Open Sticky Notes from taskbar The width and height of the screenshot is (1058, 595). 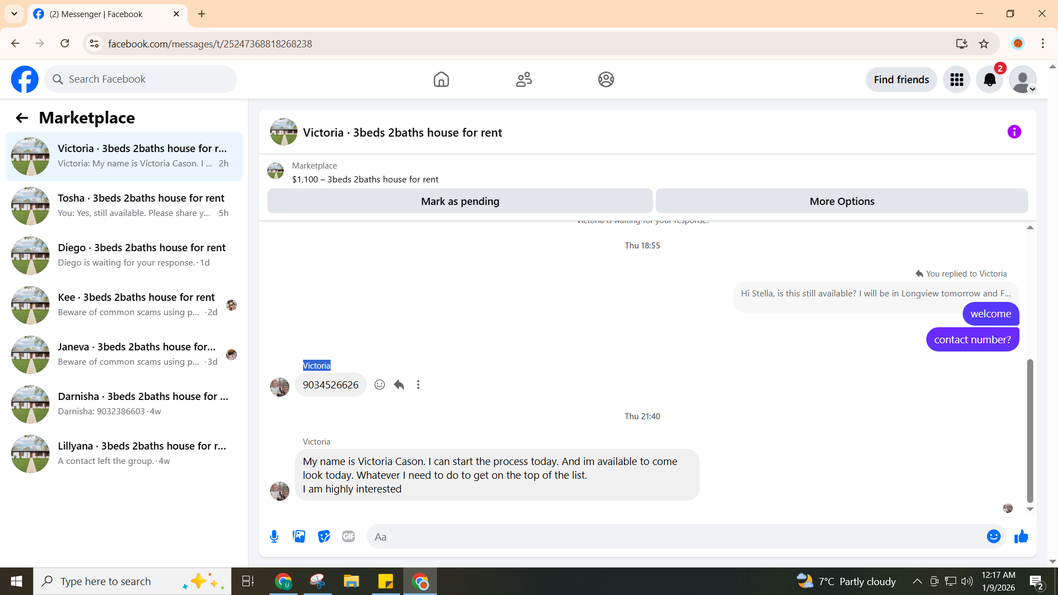tap(386, 581)
